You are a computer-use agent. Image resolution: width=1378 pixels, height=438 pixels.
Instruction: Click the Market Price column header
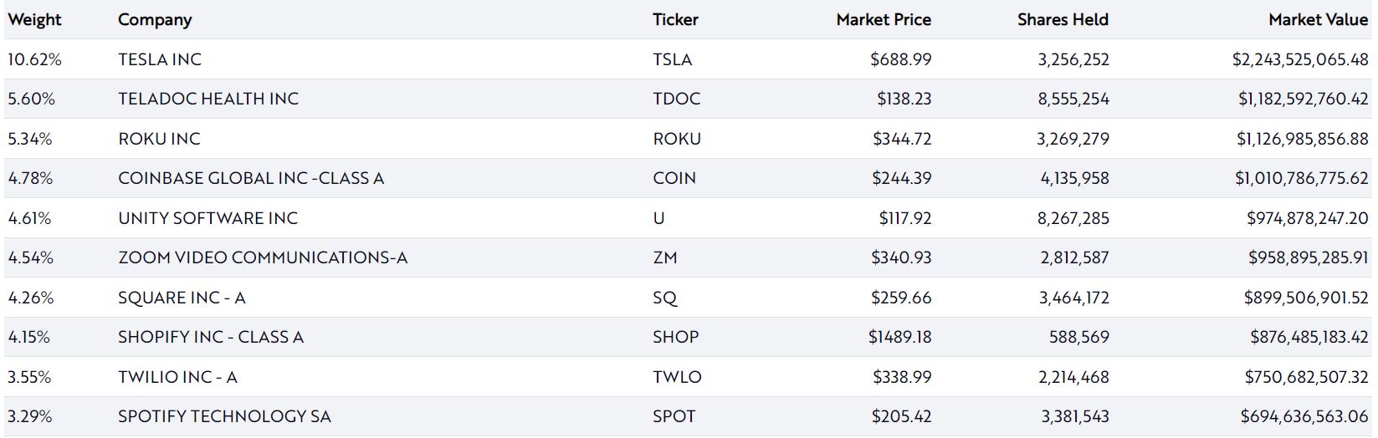pyautogui.click(x=884, y=19)
